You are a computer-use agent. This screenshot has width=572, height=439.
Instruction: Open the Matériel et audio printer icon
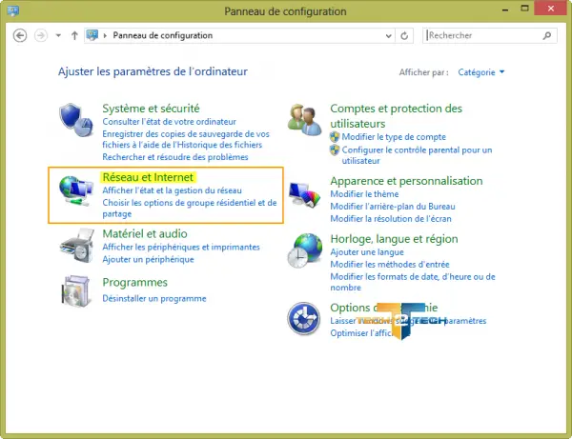[76, 245]
